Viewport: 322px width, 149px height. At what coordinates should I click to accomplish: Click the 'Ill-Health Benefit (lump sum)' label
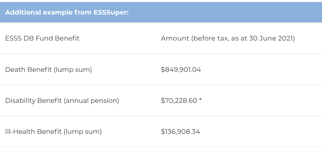click(53, 132)
